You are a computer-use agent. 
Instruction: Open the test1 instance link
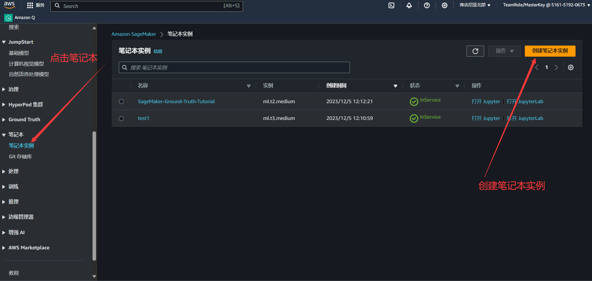click(x=144, y=118)
